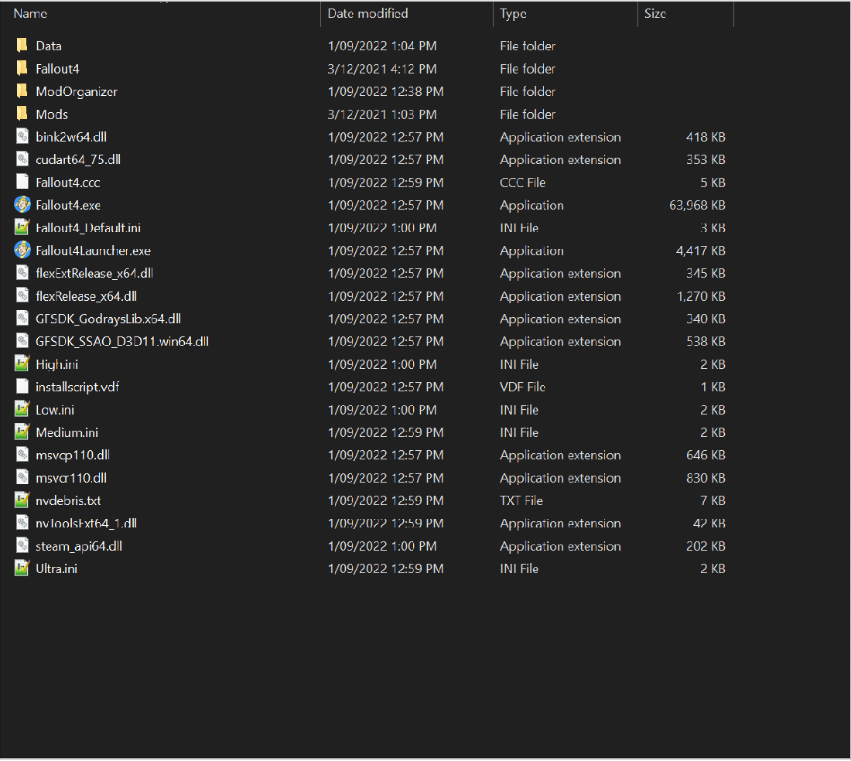
Task: Click the High.ini file icon
Action: 22,364
